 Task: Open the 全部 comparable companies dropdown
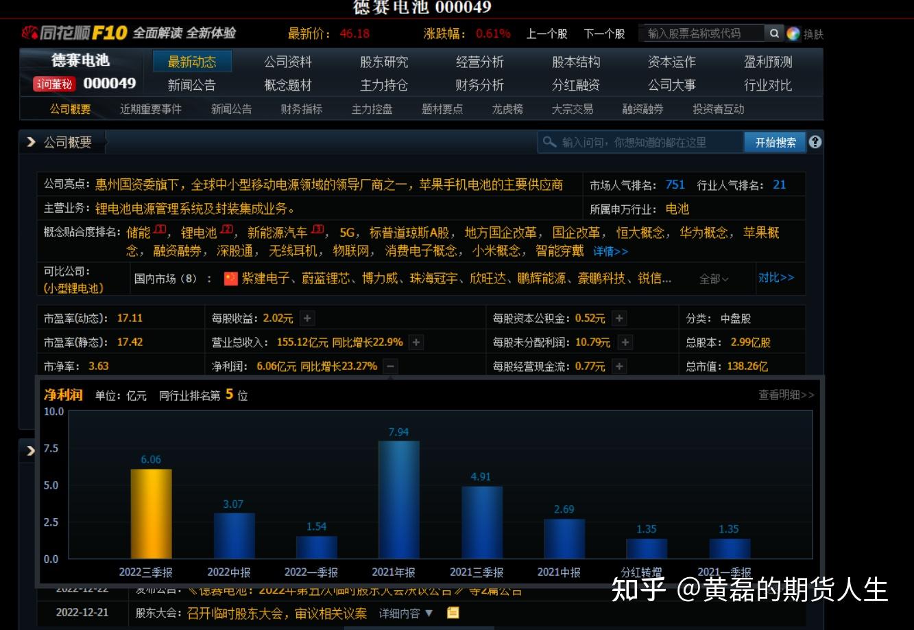pos(714,279)
